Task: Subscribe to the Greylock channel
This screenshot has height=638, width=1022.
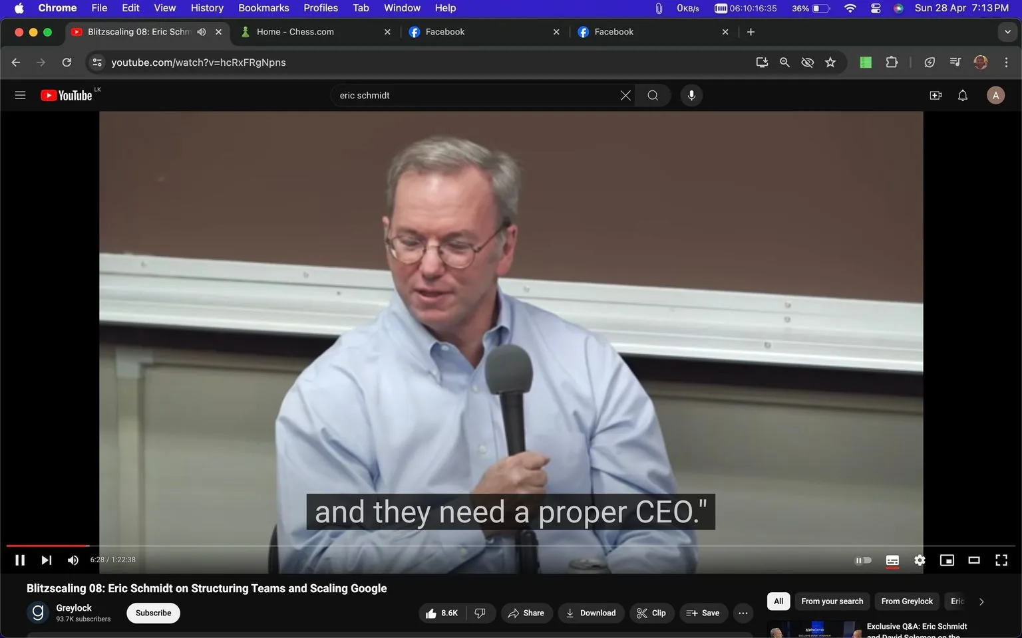Action: 152,613
